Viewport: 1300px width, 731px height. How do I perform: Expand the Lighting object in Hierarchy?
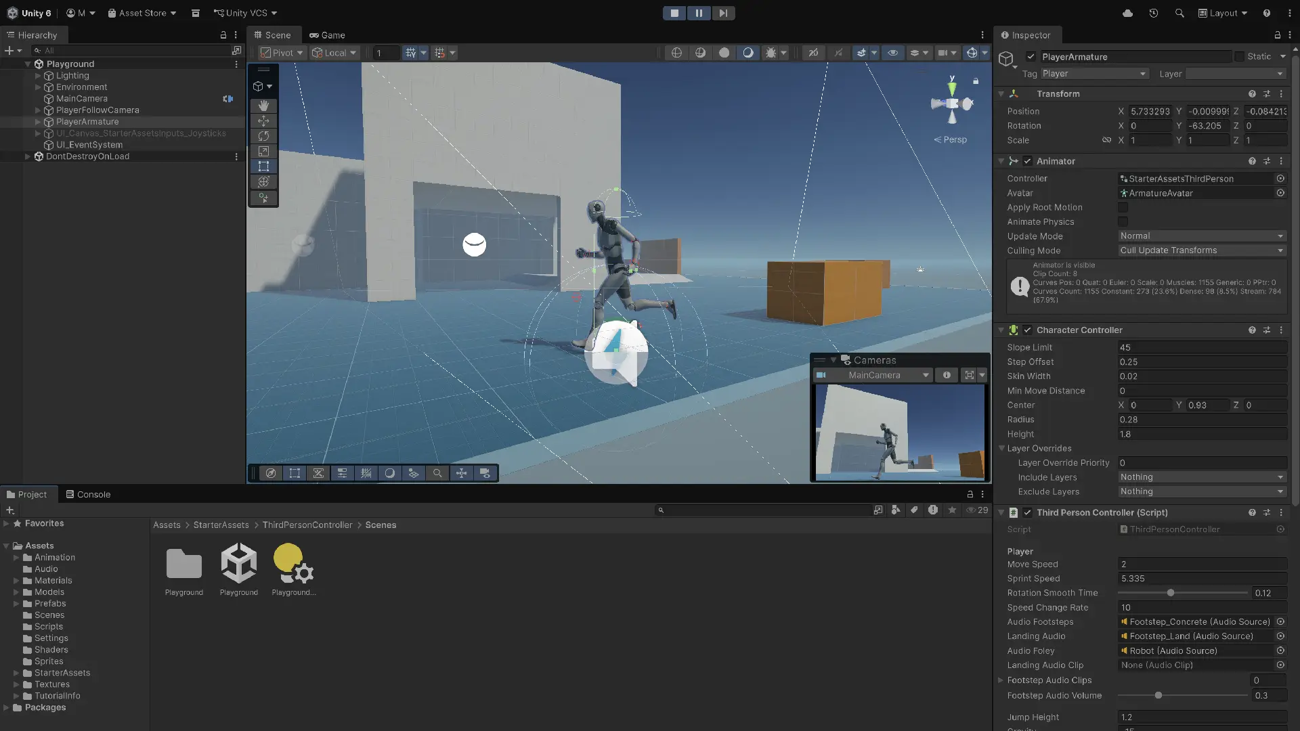pyautogui.click(x=38, y=76)
